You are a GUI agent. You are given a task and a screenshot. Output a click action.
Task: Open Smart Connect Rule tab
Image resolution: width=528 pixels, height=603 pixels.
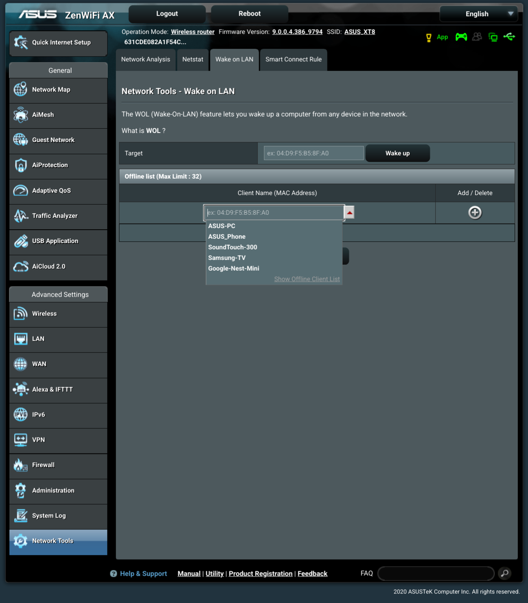[x=294, y=59]
